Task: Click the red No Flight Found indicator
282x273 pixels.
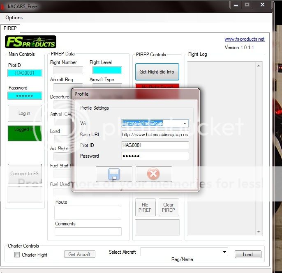Action: tap(157, 87)
